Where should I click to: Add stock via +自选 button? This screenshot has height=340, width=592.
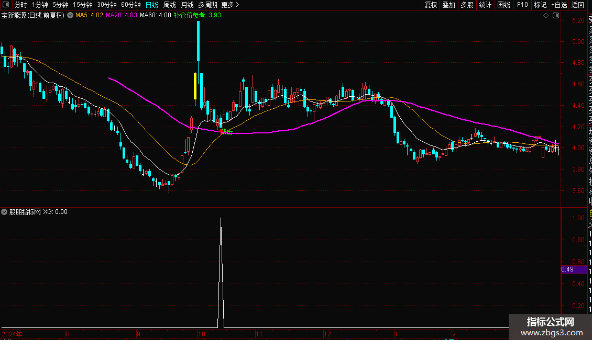click(559, 5)
